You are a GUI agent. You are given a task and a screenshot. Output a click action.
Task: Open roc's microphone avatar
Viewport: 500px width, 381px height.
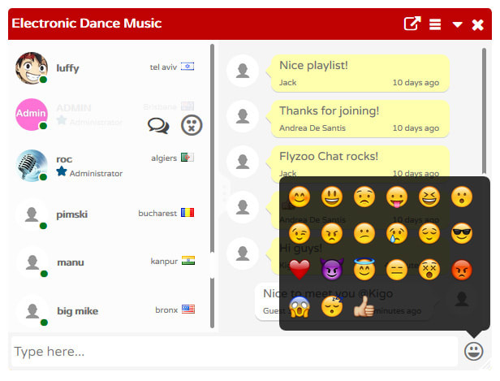point(31,165)
